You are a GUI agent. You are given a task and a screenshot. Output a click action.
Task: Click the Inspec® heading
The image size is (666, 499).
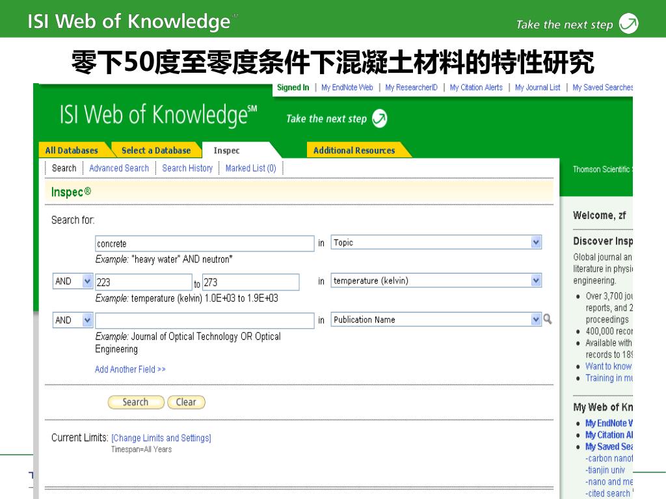coord(71,192)
